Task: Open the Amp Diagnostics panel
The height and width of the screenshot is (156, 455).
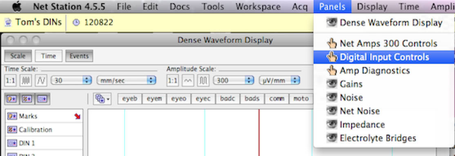Action: pos(384,71)
